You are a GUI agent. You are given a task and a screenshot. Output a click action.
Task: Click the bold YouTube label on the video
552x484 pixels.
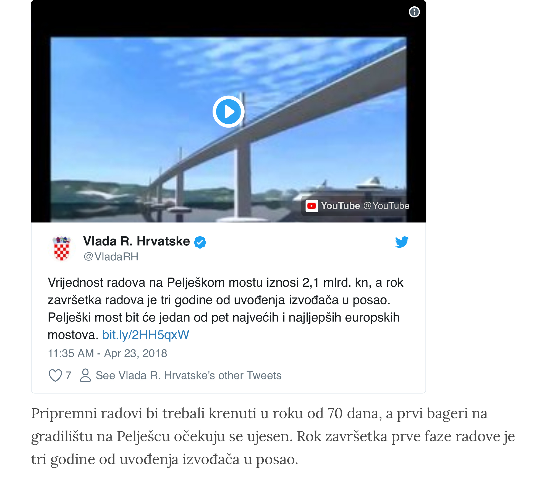tap(340, 206)
